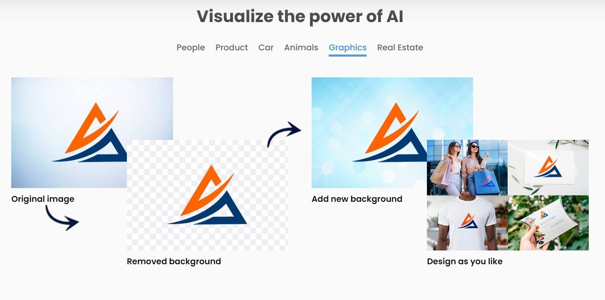Click the 'Original image' caption label
This screenshot has width=605, height=300.
42,199
